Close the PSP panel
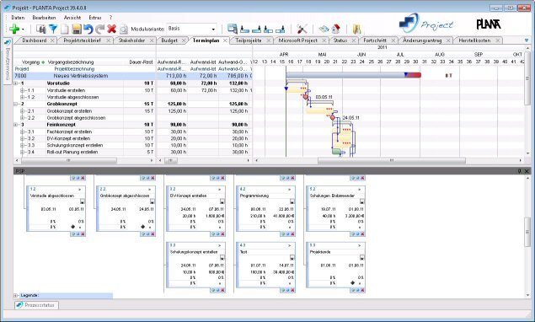535x322 pixels. coord(527,171)
